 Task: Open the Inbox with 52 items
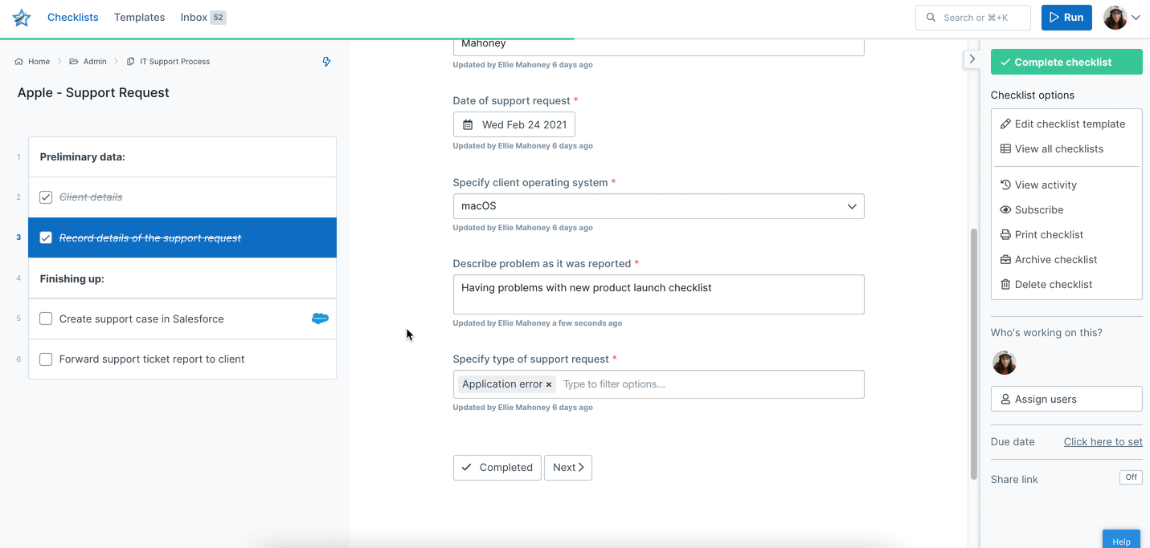[x=203, y=17]
